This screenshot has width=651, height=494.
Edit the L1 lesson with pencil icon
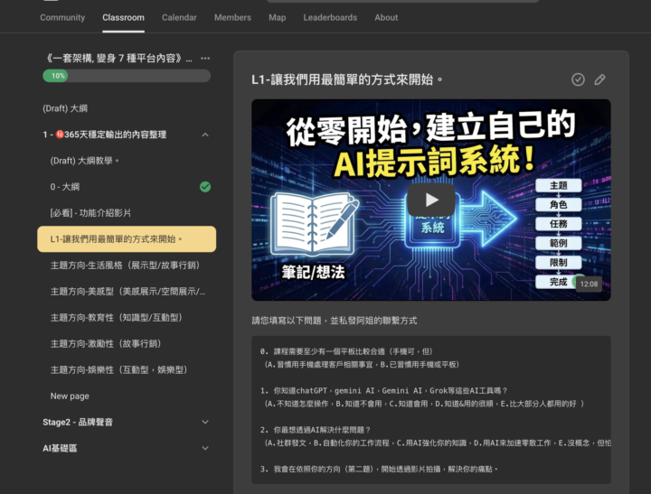pos(600,79)
